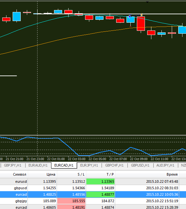186x209 pixels.
Task: Click time 2015.10.22 15:51:19
Action: click(162, 201)
